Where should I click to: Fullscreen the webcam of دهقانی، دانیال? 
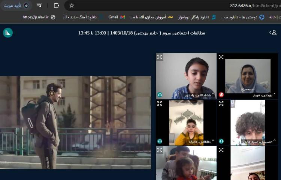160,103
